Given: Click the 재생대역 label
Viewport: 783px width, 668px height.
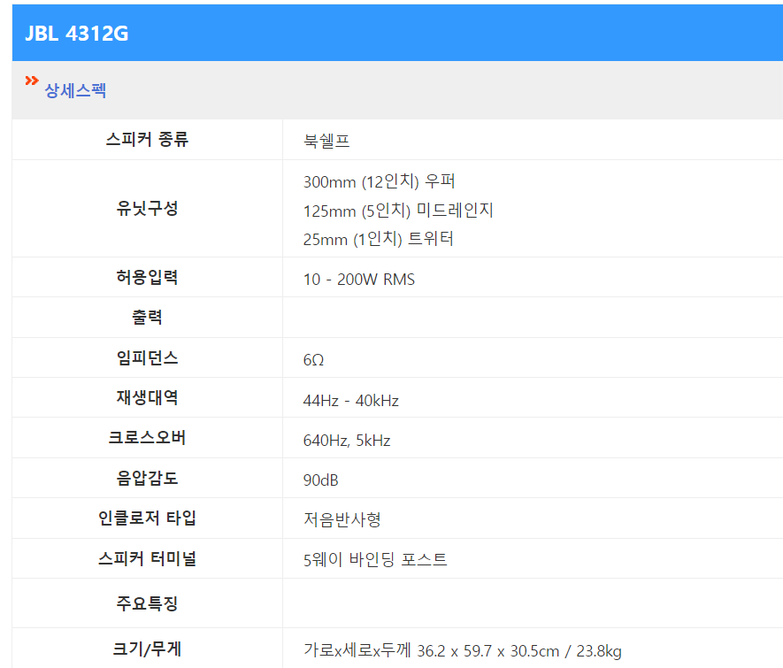Looking at the screenshot, I should tap(148, 397).
